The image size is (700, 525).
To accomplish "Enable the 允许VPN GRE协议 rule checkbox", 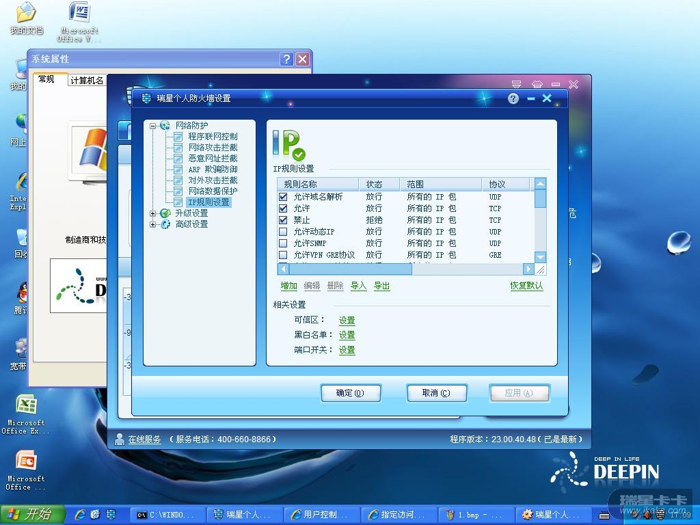I will pos(283,255).
